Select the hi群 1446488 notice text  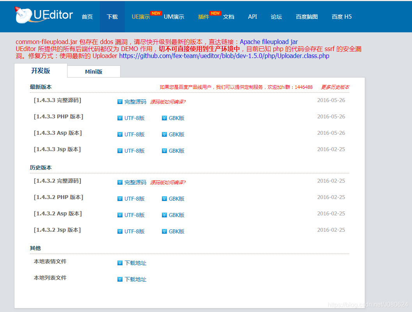pyautogui.click(x=236, y=87)
